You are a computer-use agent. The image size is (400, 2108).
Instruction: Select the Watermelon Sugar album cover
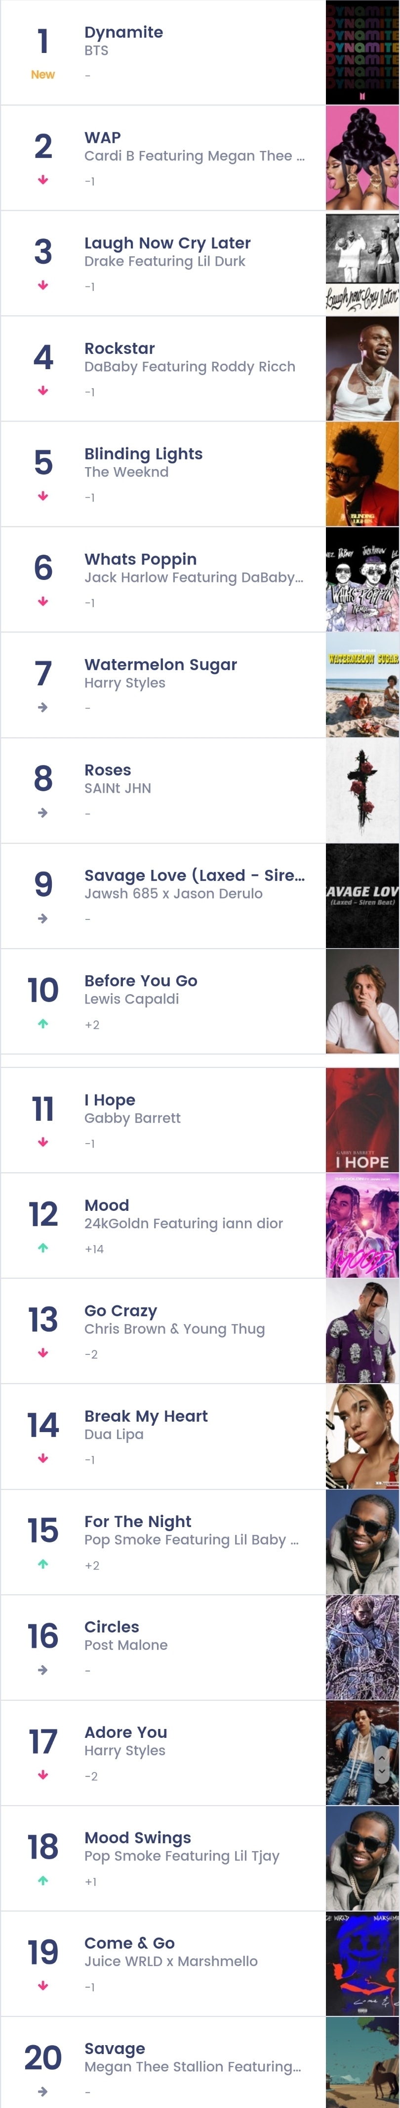pyautogui.click(x=362, y=685)
